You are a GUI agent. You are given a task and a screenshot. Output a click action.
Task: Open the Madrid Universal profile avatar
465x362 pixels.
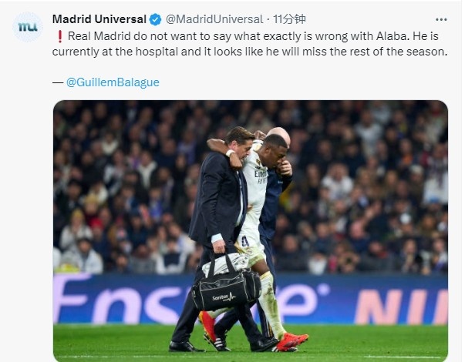point(28,27)
